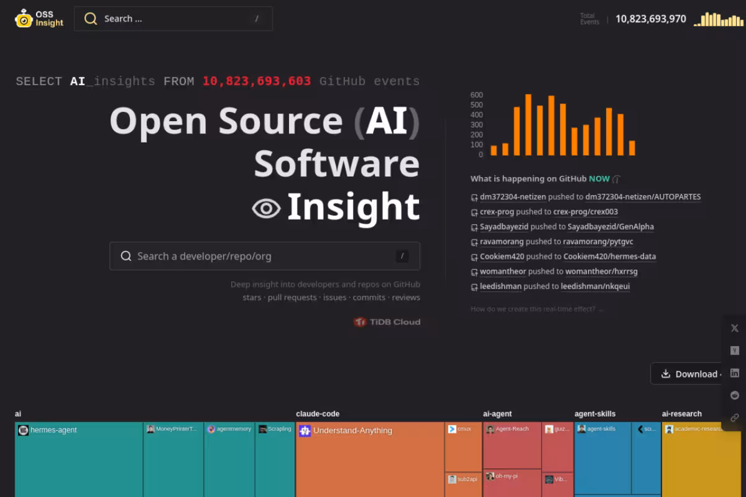Open hermes-agent treemap tile
Screen dimensions: 746x497
pos(79,460)
